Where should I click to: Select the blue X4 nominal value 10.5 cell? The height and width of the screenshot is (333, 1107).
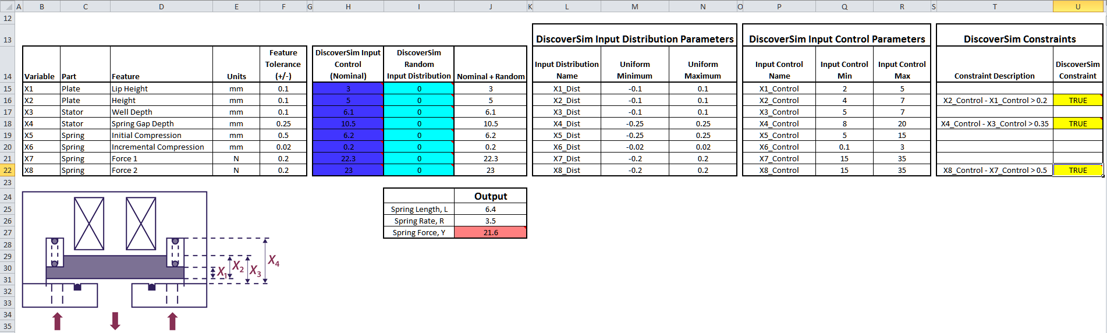(x=347, y=123)
